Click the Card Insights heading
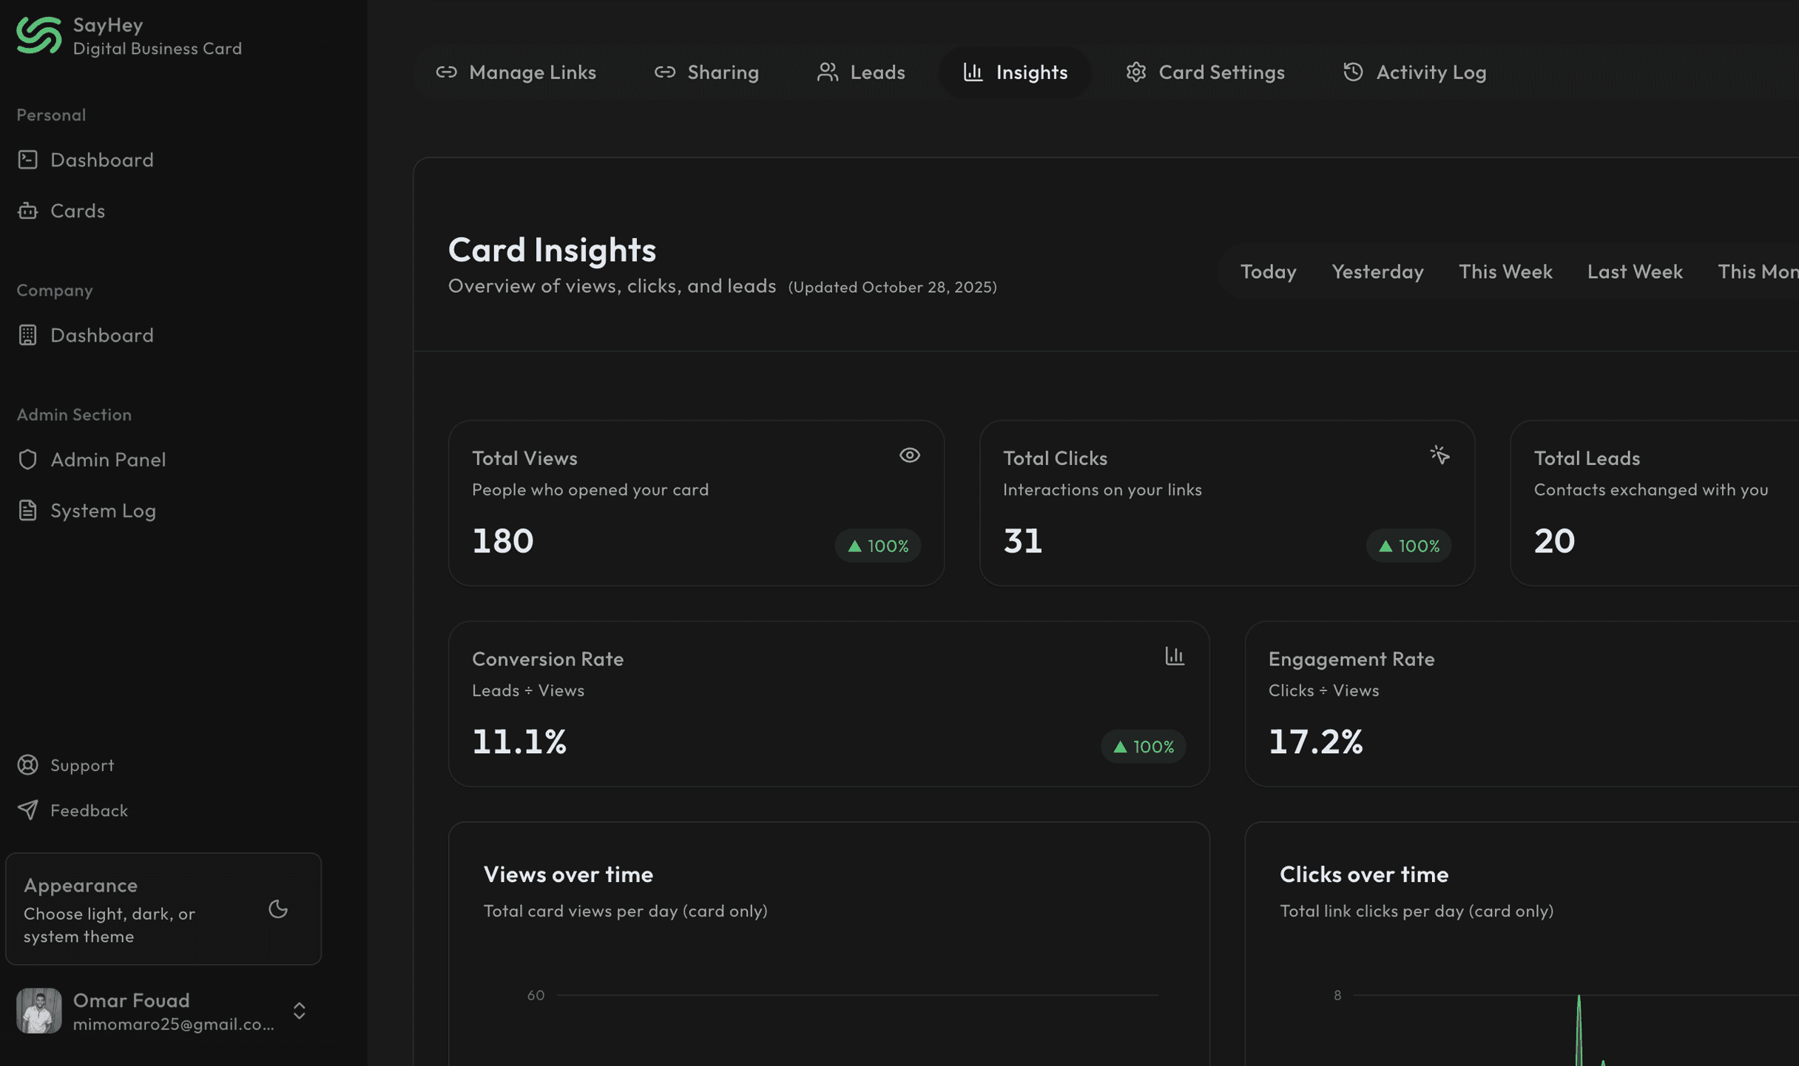Viewport: 1799px width, 1066px height. 552,250
